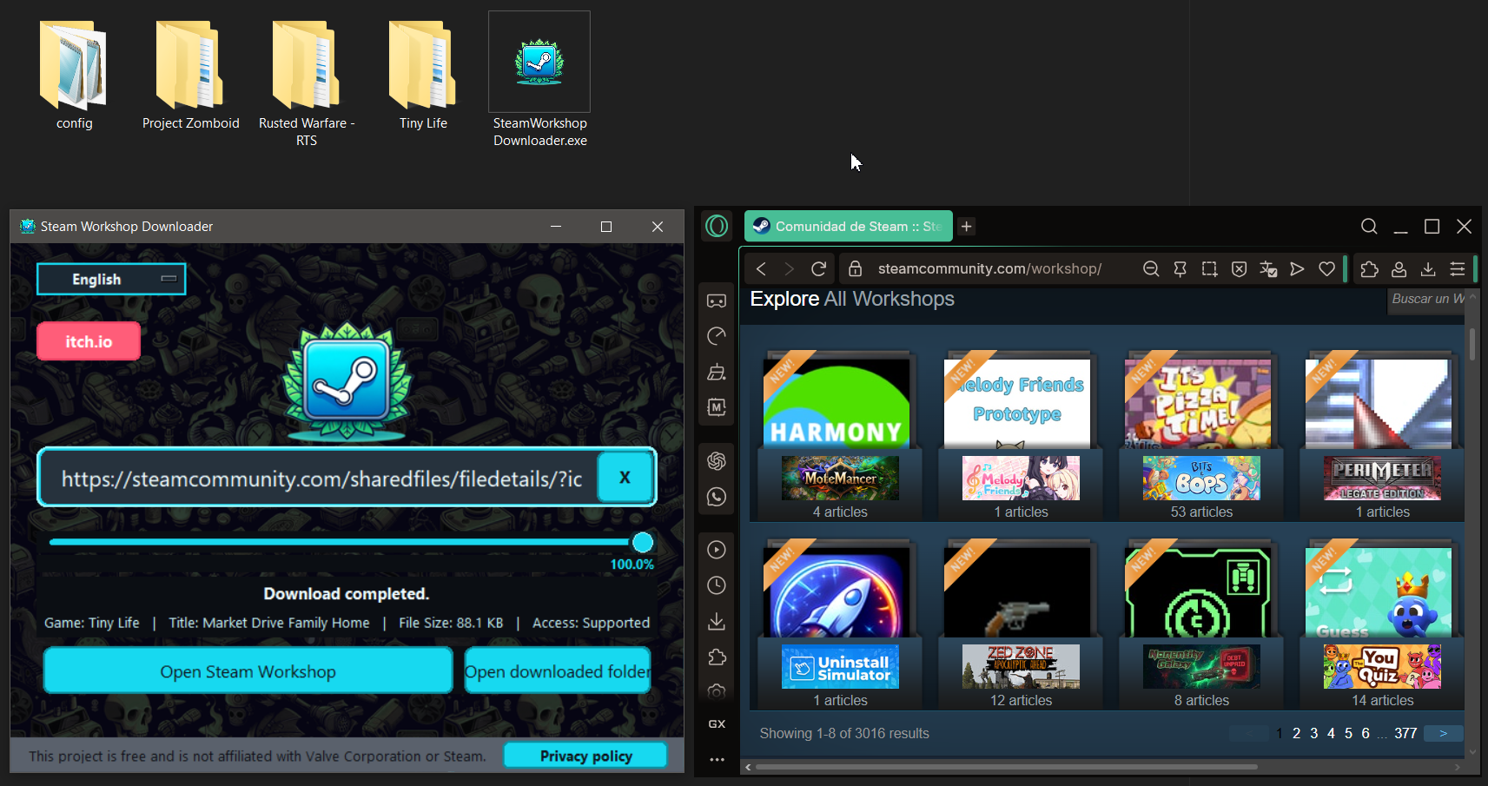The height and width of the screenshot is (786, 1488).
Task: Open History clock icon in sidebar
Action: point(717,585)
